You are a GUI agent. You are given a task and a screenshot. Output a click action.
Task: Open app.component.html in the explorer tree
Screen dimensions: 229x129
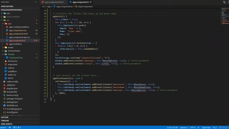tap(18, 34)
